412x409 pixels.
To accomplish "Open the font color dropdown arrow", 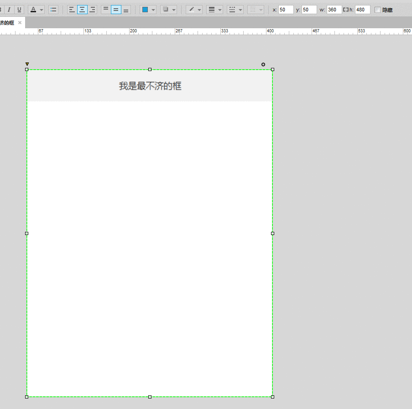I will point(42,10).
